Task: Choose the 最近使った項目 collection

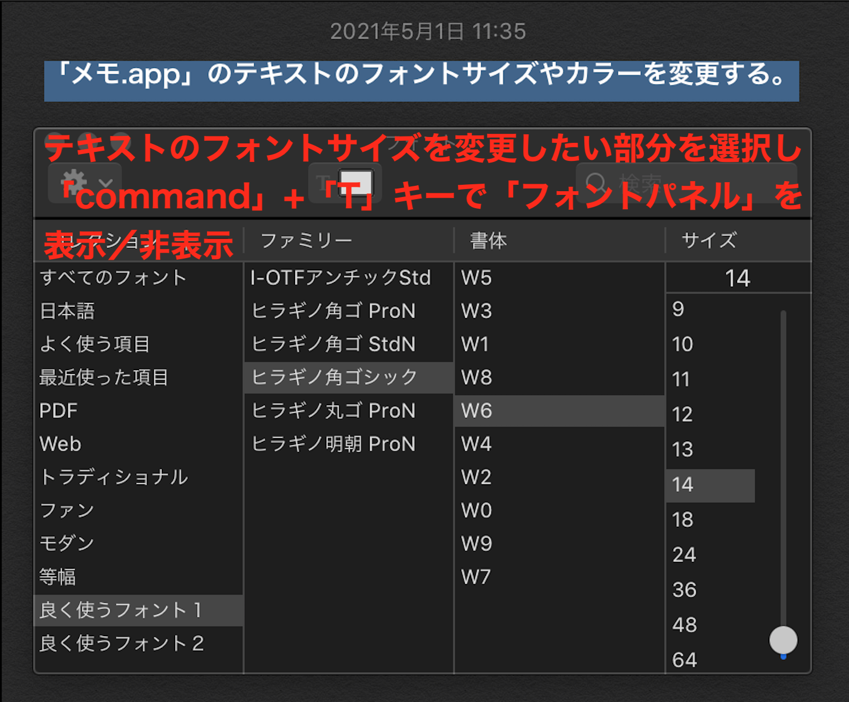Action: 138,378
